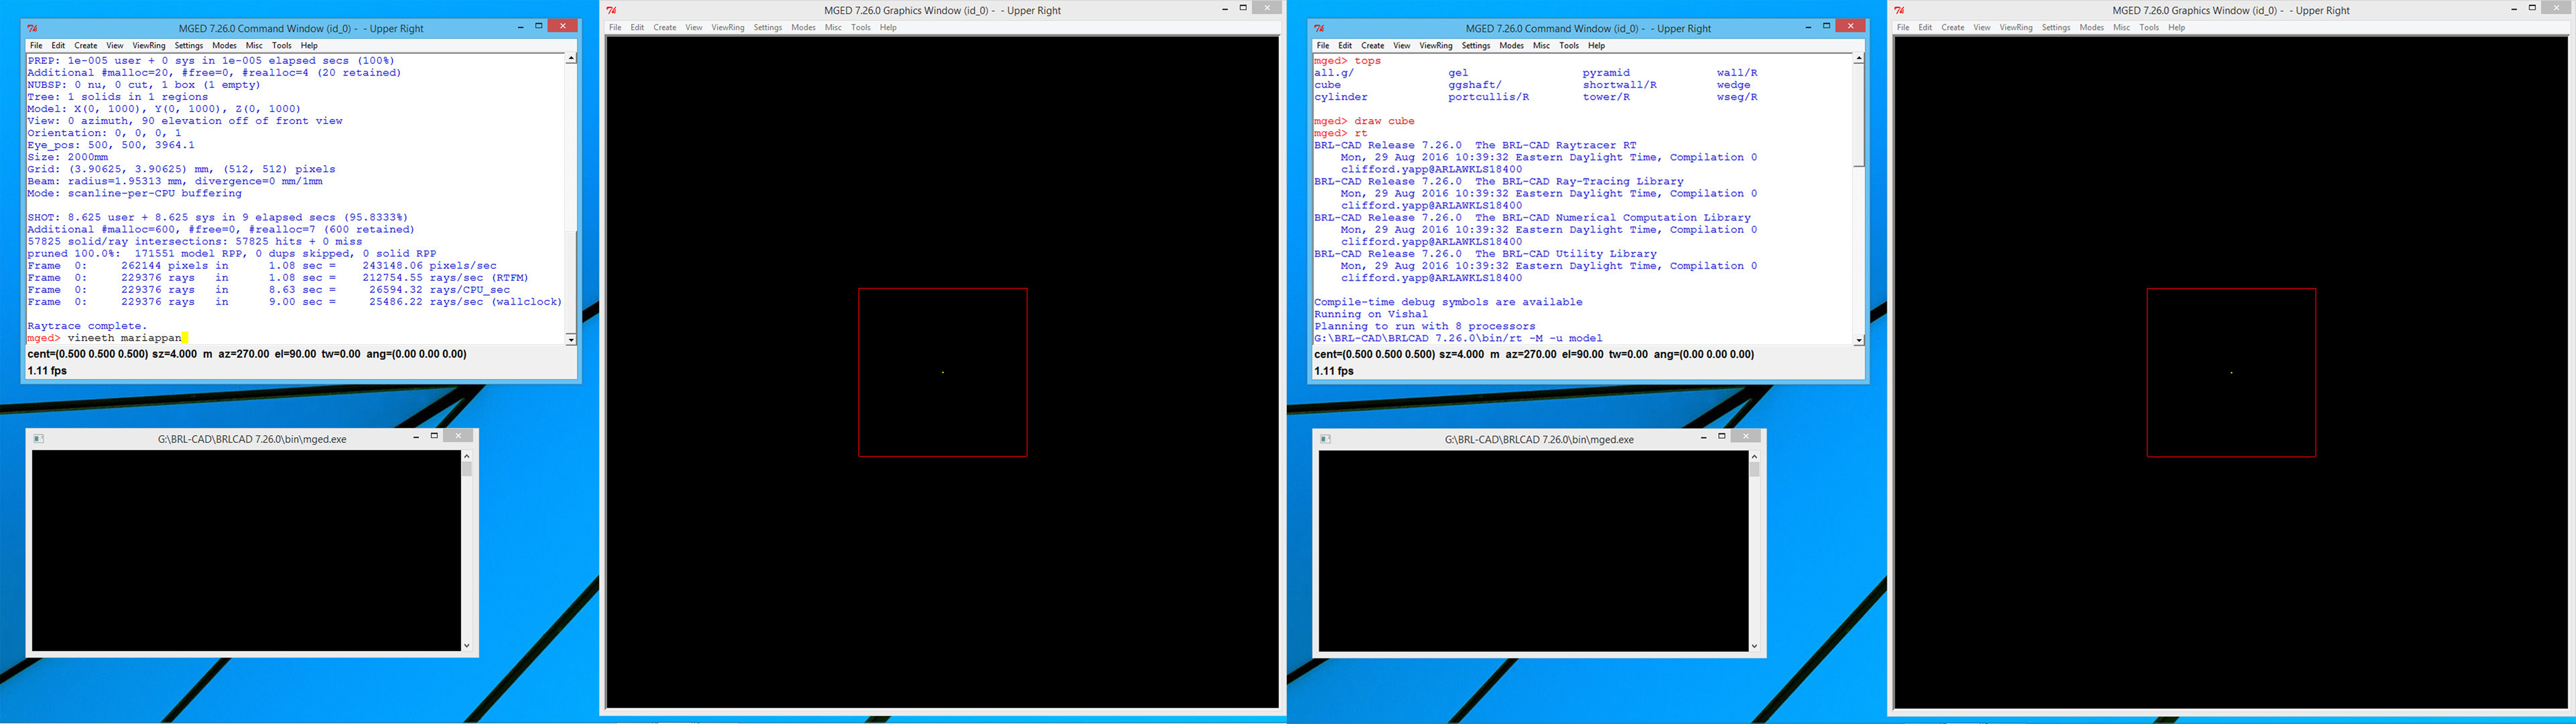Open View menu in Command Window showing Raytrace complete

pyautogui.click(x=115, y=45)
